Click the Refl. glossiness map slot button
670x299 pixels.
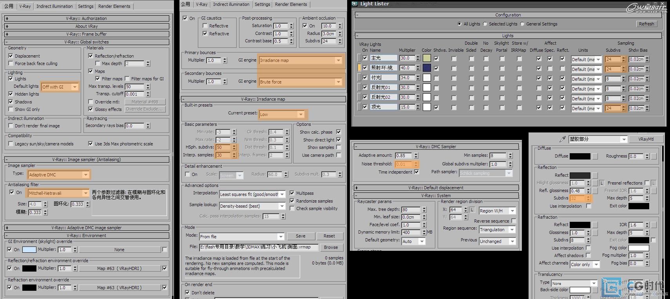595,191
